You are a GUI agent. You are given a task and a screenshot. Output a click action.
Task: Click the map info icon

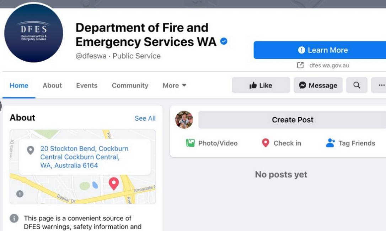pos(20,194)
